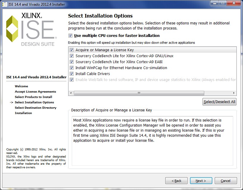This screenshot has height=190, width=243.
Task: Toggle Use multiple CPU cores checkbox
Action: (70, 36)
